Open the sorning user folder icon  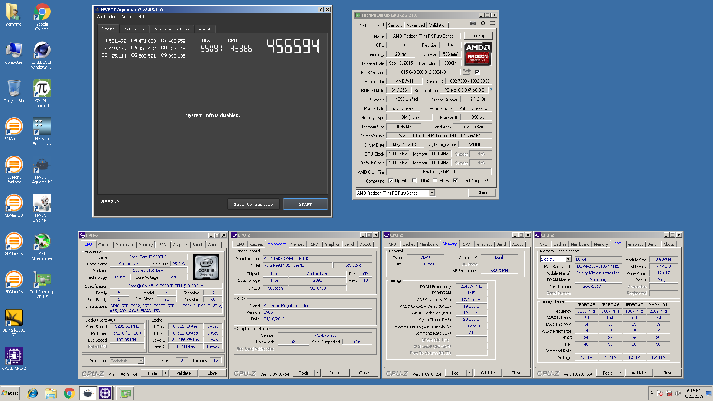14,15
